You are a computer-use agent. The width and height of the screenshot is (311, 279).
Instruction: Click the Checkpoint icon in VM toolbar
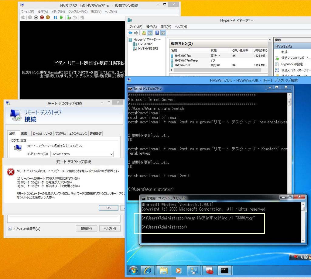coord(69,17)
